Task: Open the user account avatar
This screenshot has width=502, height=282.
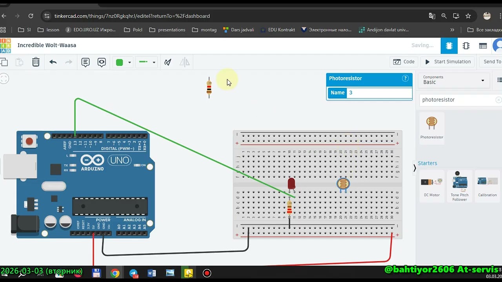Action: click(498, 46)
